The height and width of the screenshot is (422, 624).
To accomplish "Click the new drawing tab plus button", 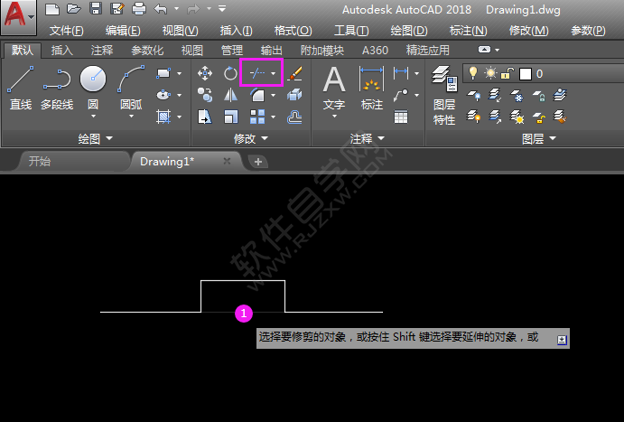I will point(257,162).
